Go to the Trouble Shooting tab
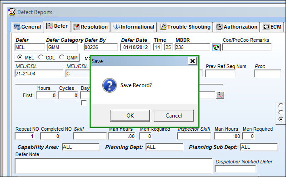This screenshot has height=177, width=286. coord(185,27)
